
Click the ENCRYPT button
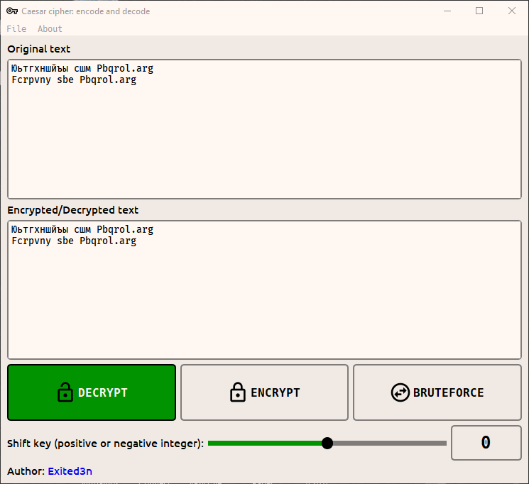pos(264,392)
